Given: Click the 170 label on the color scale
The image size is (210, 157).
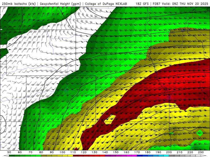Looking at the screenshot, I should point(137,152).
